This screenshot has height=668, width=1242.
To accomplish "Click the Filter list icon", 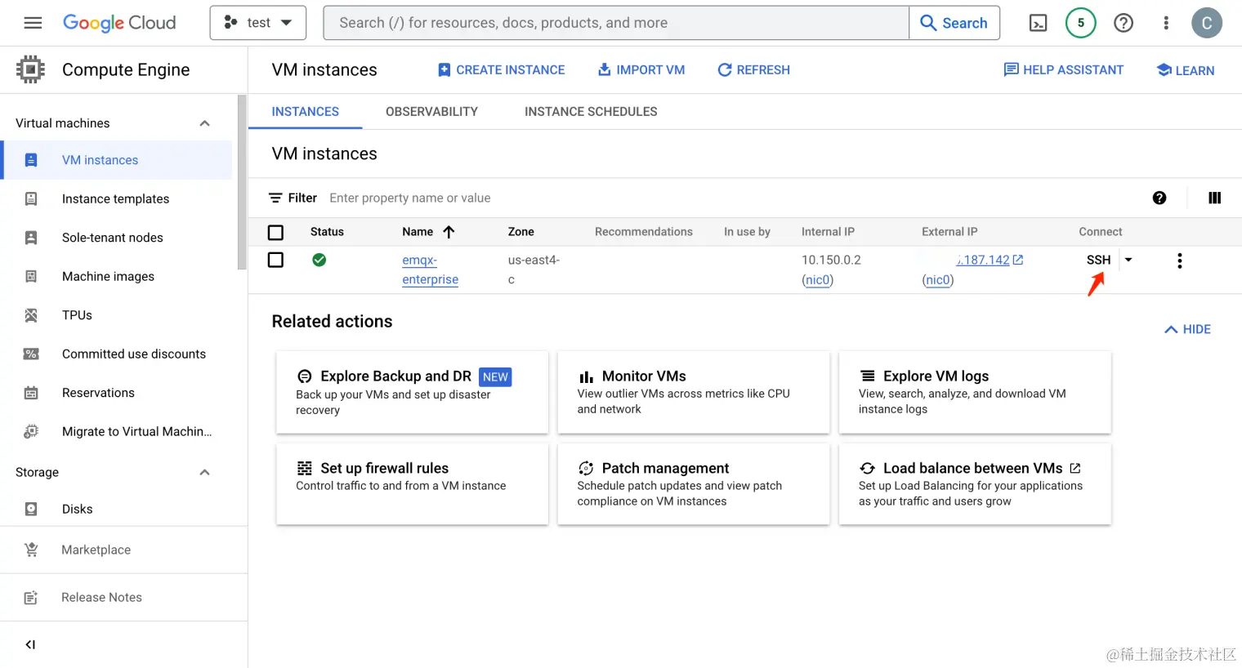I will point(275,198).
